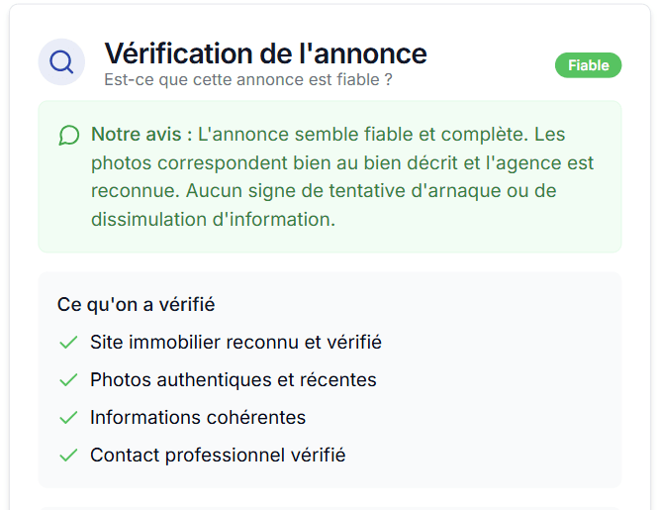The width and height of the screenshot is (659, 510).
Task: Click the subtitle asking if annonce est fiable
Action: pos(247,79)
